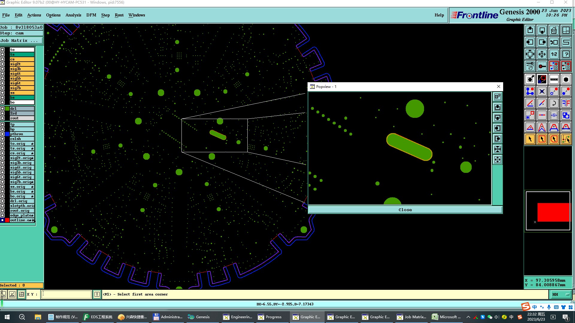Click the 1:2 zoom scale icon
Image resolution: width=575 pixels, height=323 pixels.
(554, 54)
